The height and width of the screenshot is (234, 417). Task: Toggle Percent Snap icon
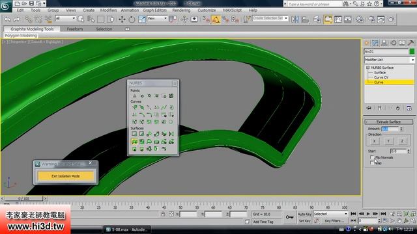pos(226,19)
